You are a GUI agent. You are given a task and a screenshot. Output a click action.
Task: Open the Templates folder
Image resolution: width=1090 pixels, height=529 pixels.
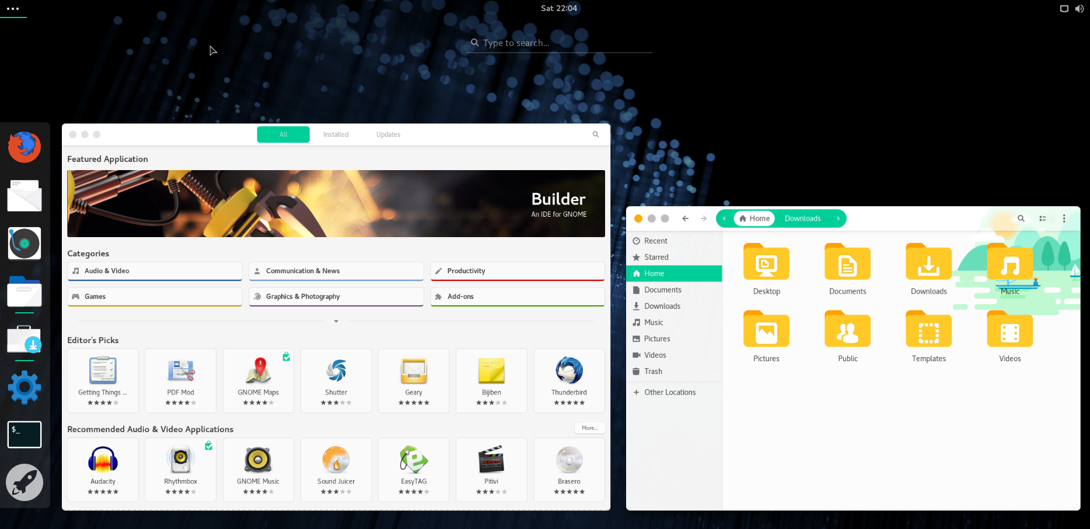pos(928,331)
